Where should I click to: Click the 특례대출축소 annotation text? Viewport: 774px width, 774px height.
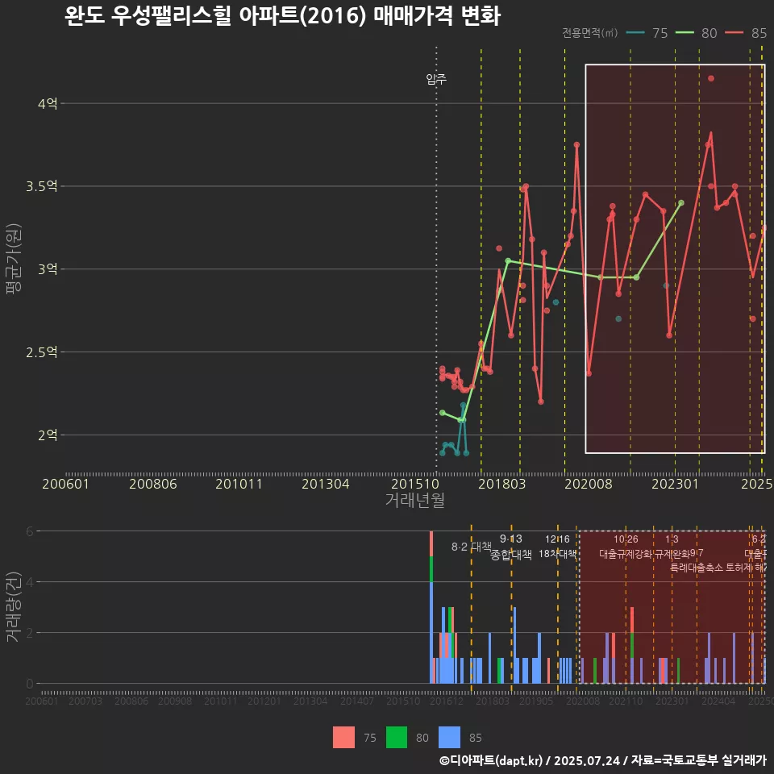click(x=697, y=568)
